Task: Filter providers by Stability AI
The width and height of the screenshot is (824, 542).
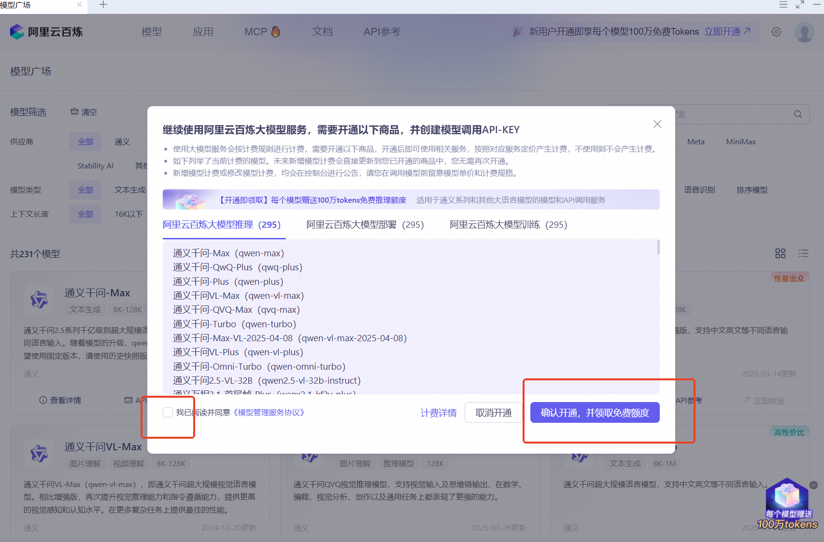Action: tap(96, 166)
